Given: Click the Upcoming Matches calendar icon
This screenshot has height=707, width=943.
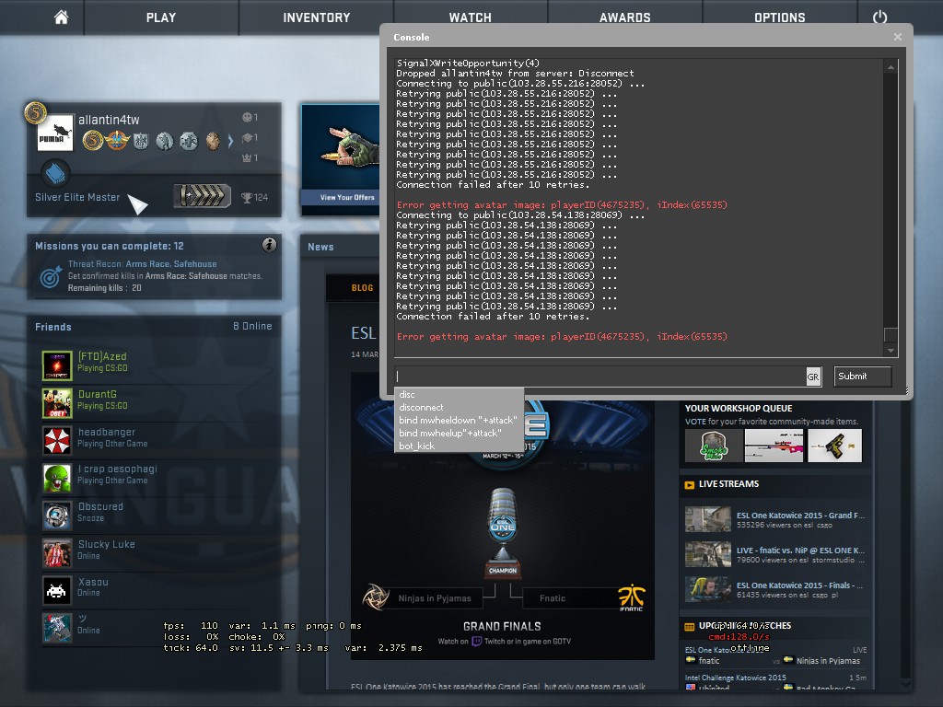Looking at the screenshot, I should point(689,626).
